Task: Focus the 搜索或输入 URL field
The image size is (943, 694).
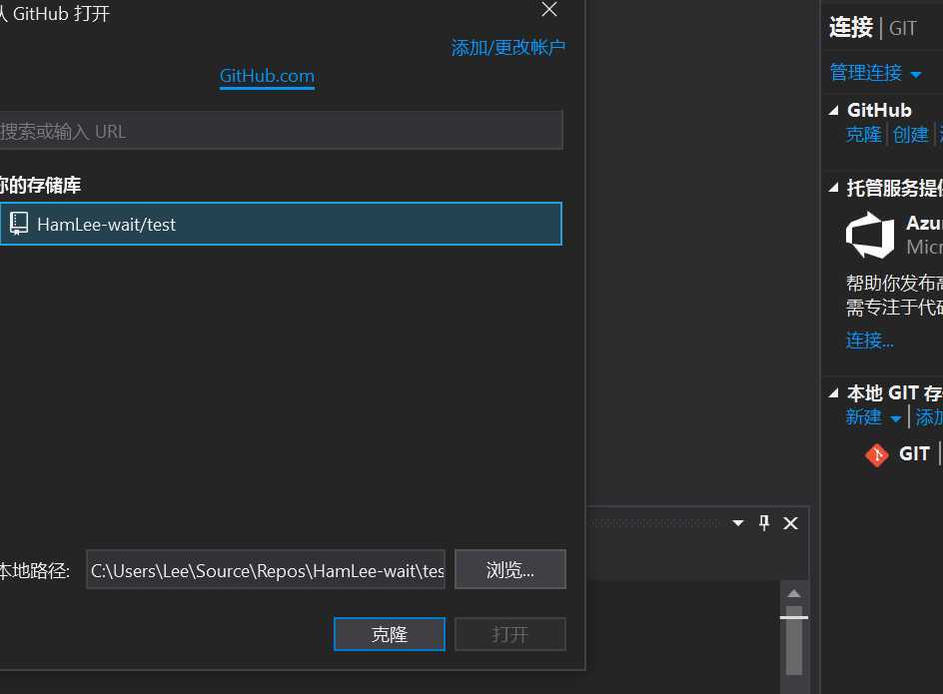Action: [281, 131]
